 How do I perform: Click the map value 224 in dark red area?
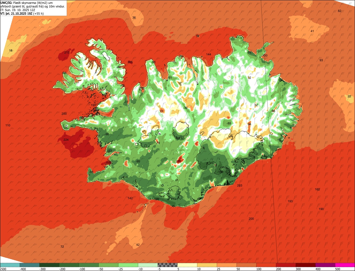pyautogui.click(x=66, y=140)
